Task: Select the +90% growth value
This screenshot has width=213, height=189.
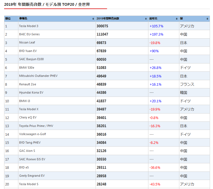Action: click(x=154, y=51)
